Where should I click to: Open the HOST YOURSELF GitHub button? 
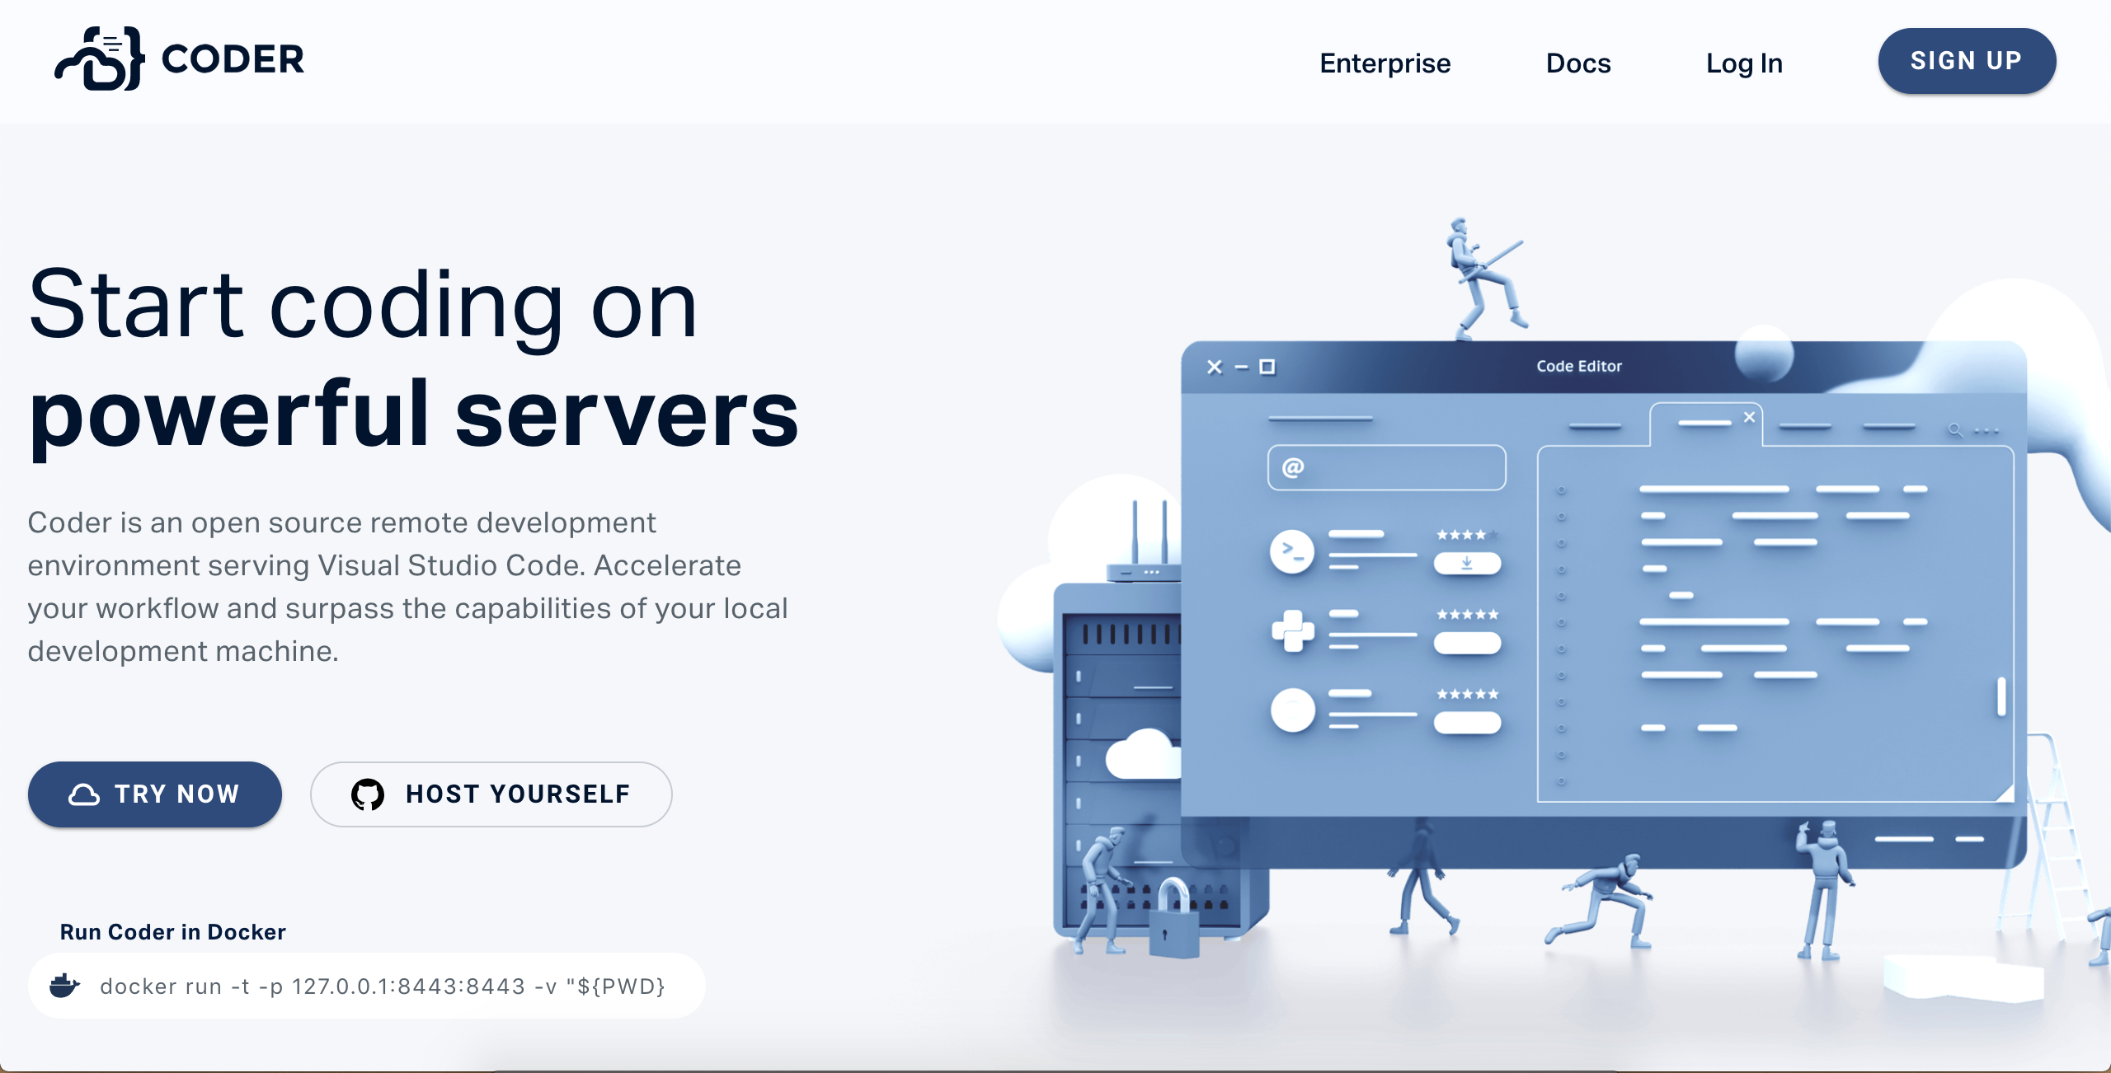click(x=491, y=794)
